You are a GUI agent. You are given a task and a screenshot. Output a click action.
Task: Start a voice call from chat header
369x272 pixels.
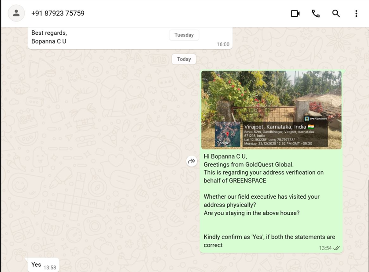tap(316, 14)
